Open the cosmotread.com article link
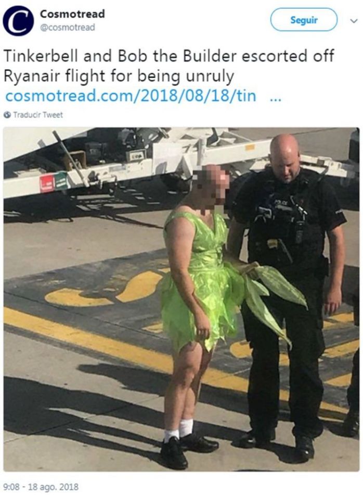Screen dimensions: 363x495 pyautogui.click(x=131, y=96)
